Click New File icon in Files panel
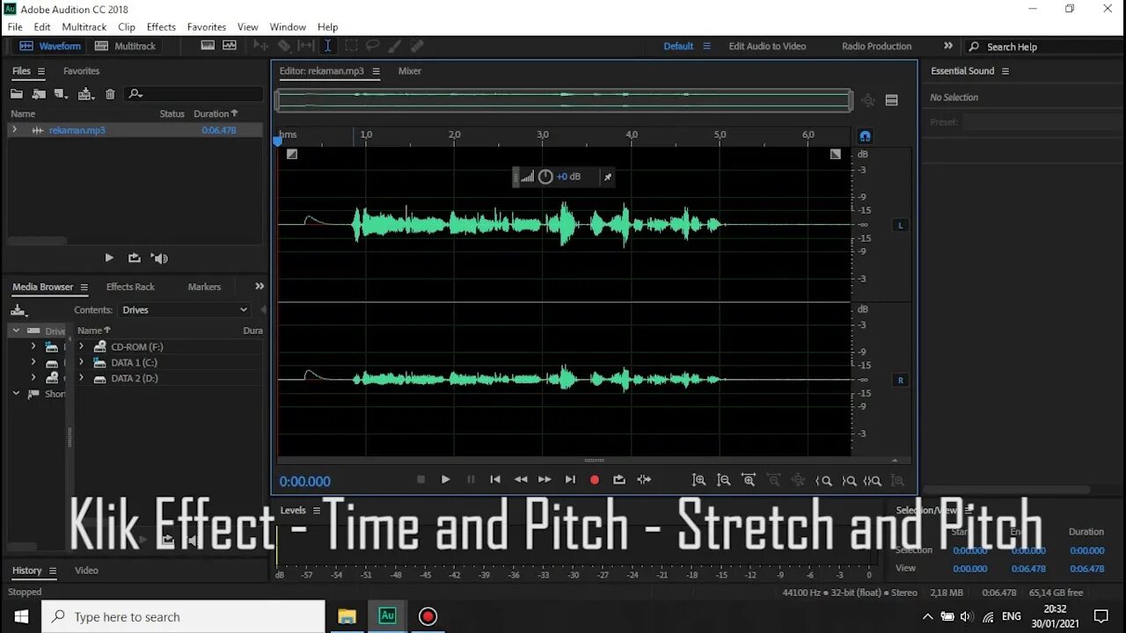This screenshot has width=1126, height=633. coord(60,94)
